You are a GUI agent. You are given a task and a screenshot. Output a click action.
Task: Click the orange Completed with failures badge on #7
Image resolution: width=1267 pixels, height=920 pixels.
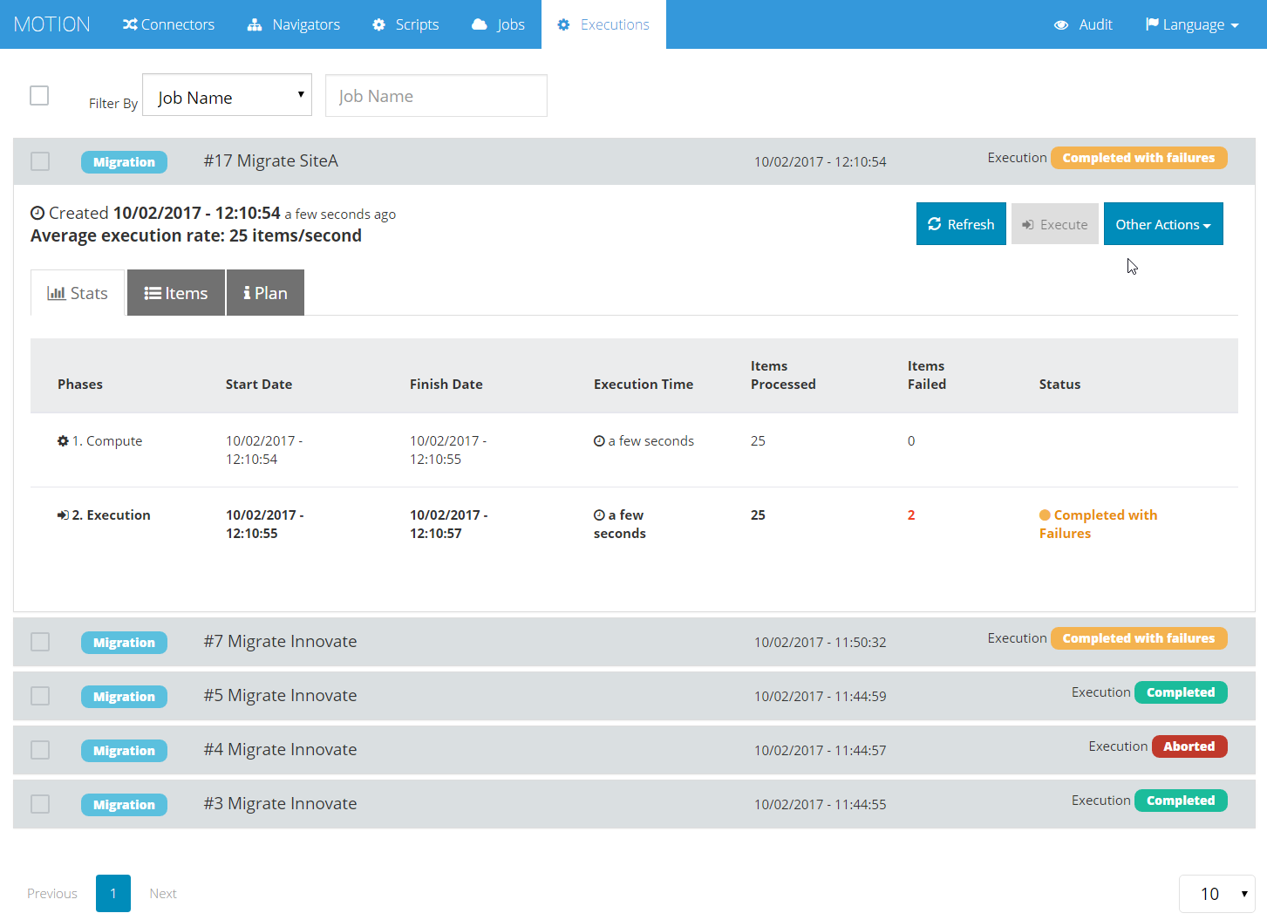pos(1139,638)
